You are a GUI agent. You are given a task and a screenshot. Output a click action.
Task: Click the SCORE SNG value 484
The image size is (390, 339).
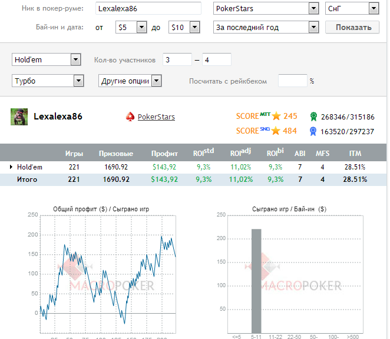point(290,131)
